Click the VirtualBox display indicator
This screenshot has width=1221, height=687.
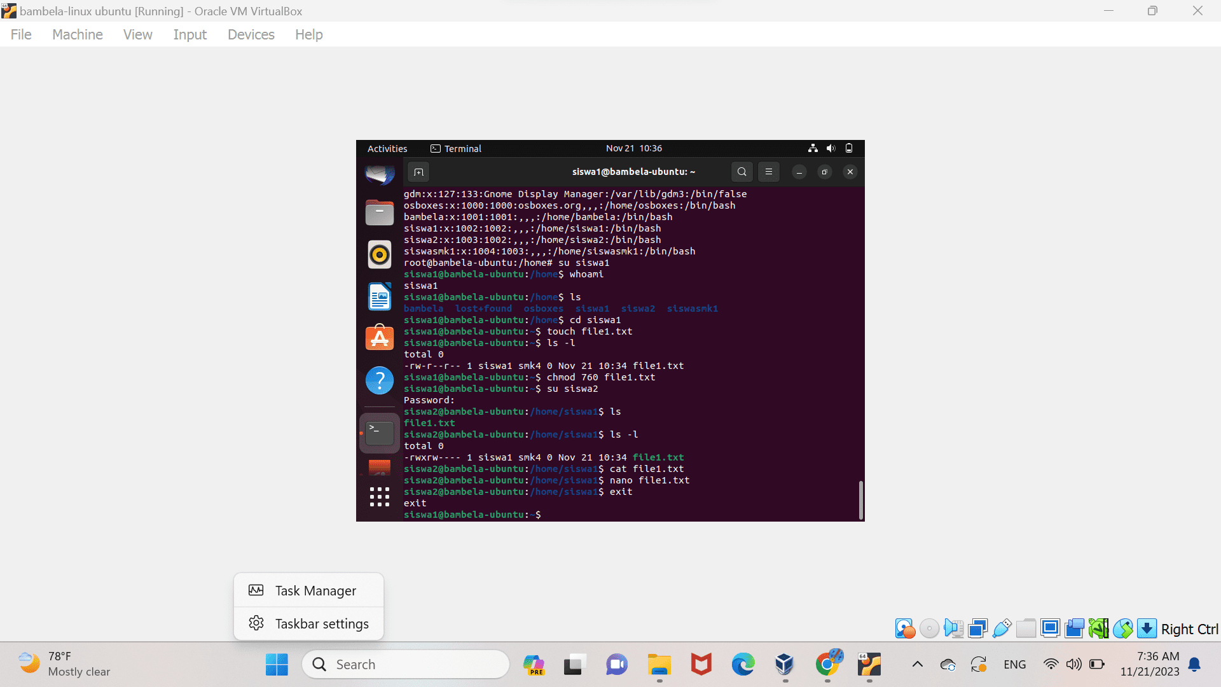click(1050, 628)
